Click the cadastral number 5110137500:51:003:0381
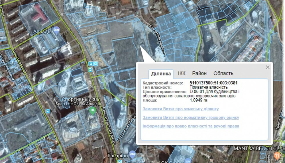The width and height of the screenshot is (285, 163). [x=213, y=83]
